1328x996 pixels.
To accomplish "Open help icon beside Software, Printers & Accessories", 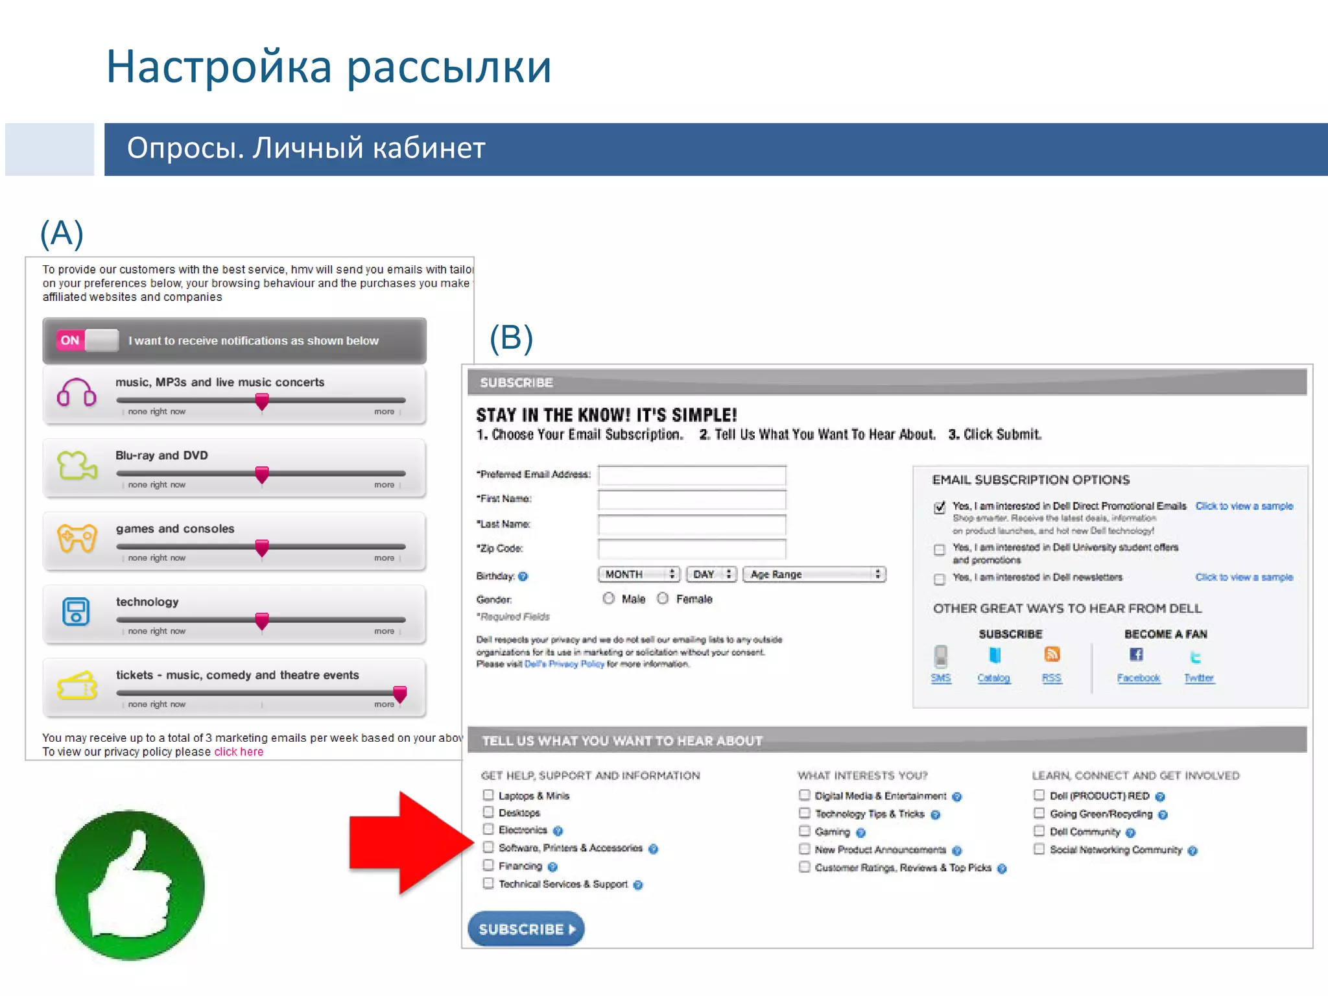I will point(653,849).
